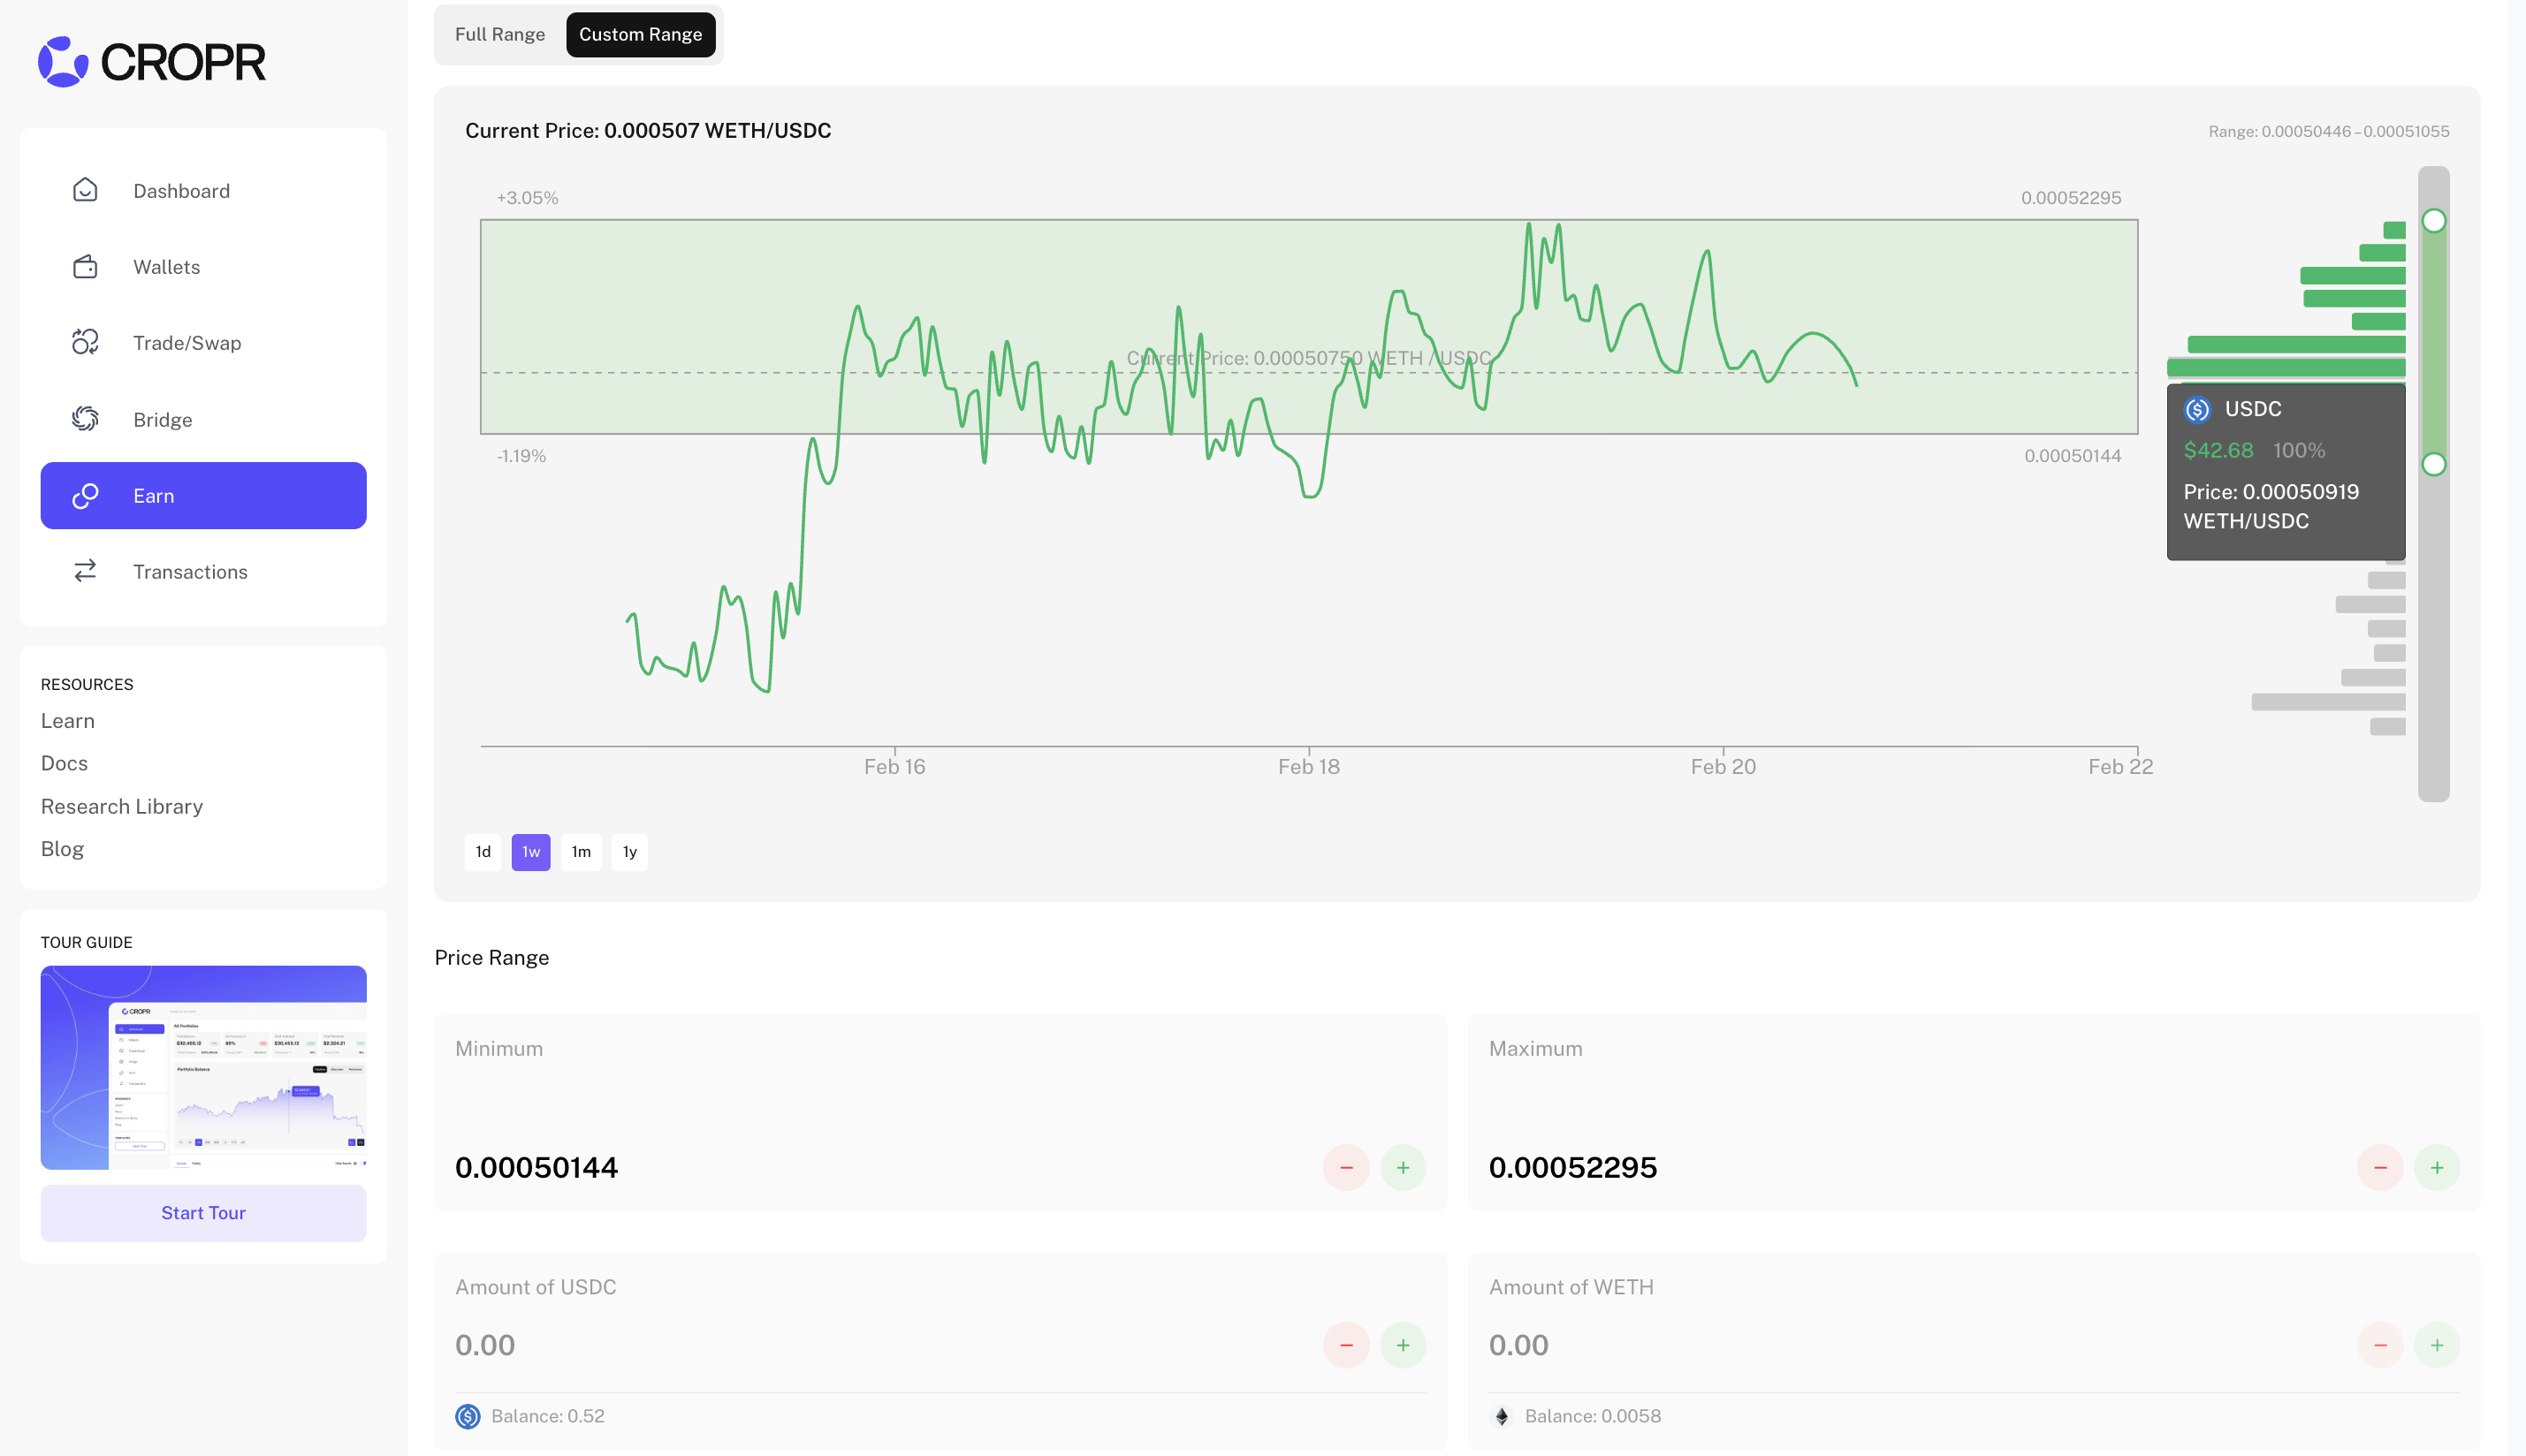The image size is (2526, 1456).
Task: Click the Feb 22 axis label
Action: (2119, 767)
